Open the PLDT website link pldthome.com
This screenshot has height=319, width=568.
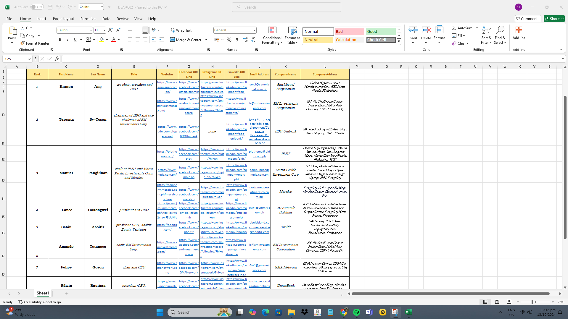click(x=167, y=154)
